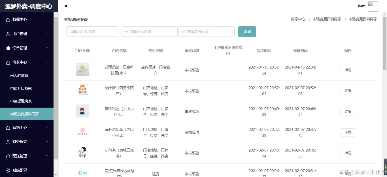The image size is (387, 177).
Task: Toggle the sidebar collapse grid icon
Action: 66,6
